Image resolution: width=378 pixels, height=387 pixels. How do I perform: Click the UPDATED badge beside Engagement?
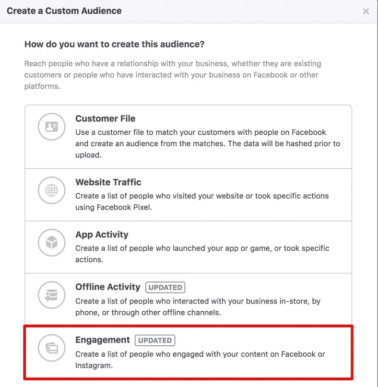coord(155,340)
